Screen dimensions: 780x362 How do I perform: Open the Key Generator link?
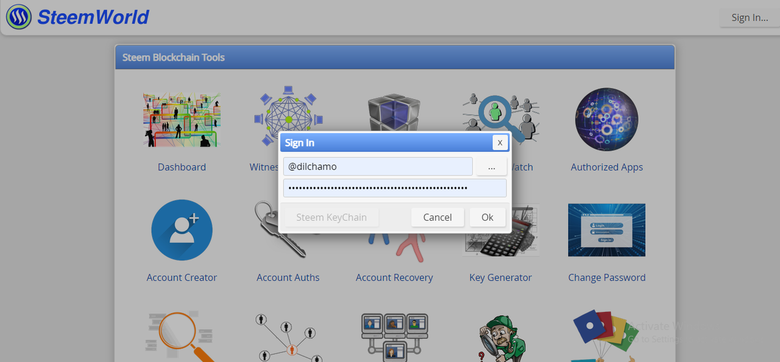(x=500, y=277)
